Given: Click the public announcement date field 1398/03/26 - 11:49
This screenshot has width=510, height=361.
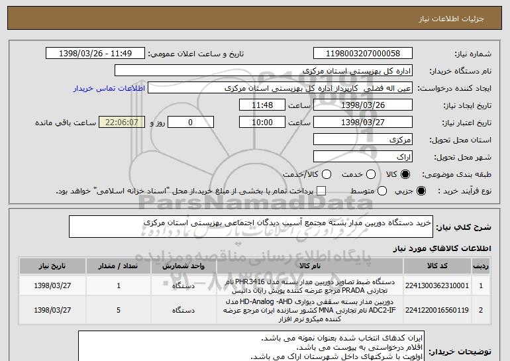Looking at the screenshot, I should (95, 54).
